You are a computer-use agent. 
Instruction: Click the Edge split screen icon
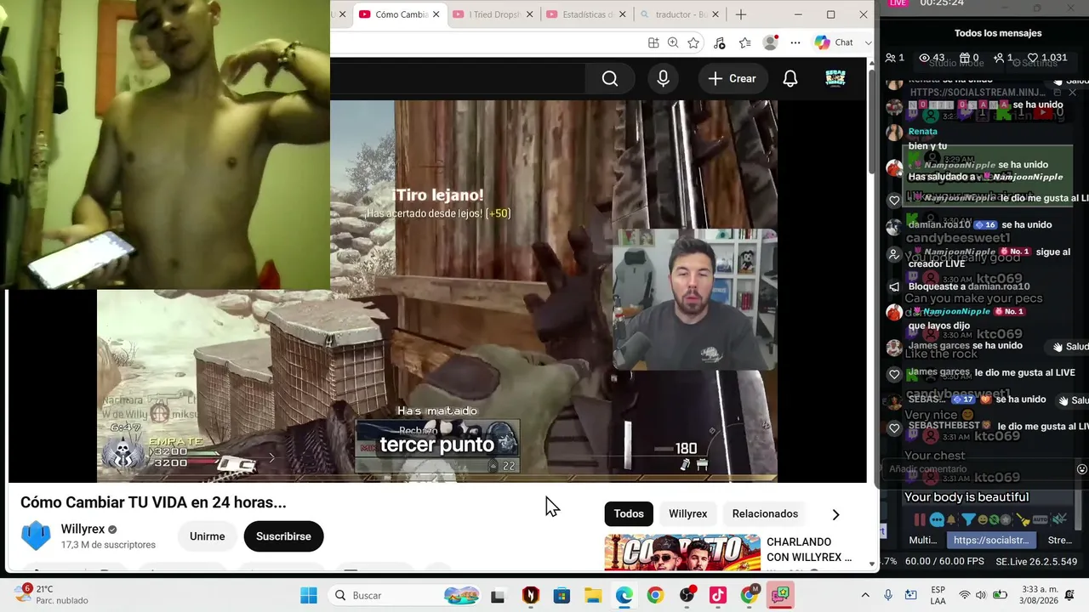coord(653,42)
